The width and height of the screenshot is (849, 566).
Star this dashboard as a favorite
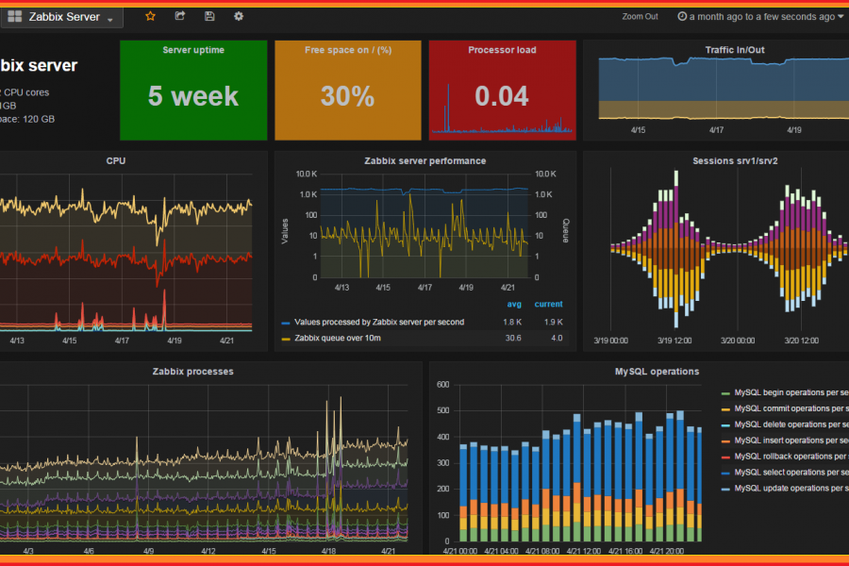(x=151, y=16)
